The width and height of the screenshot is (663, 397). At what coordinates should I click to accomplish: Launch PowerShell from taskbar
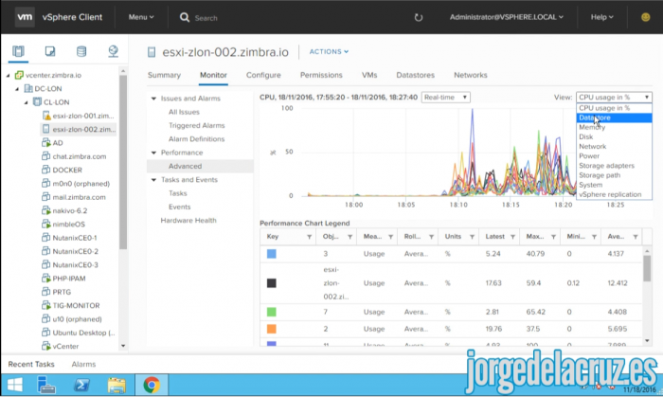pos(81,385)
